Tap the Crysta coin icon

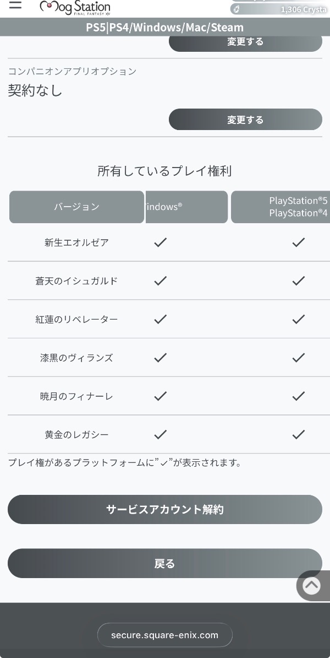[237, 9]
